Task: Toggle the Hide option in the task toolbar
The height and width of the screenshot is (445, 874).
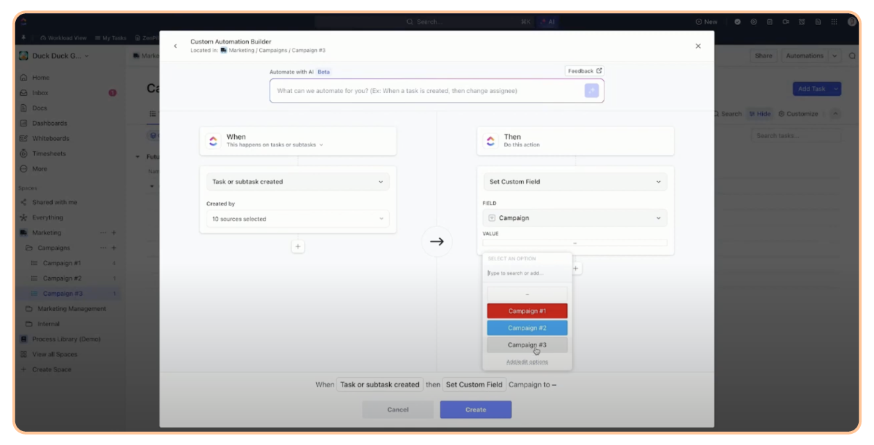Action: [x=759, y=113]
